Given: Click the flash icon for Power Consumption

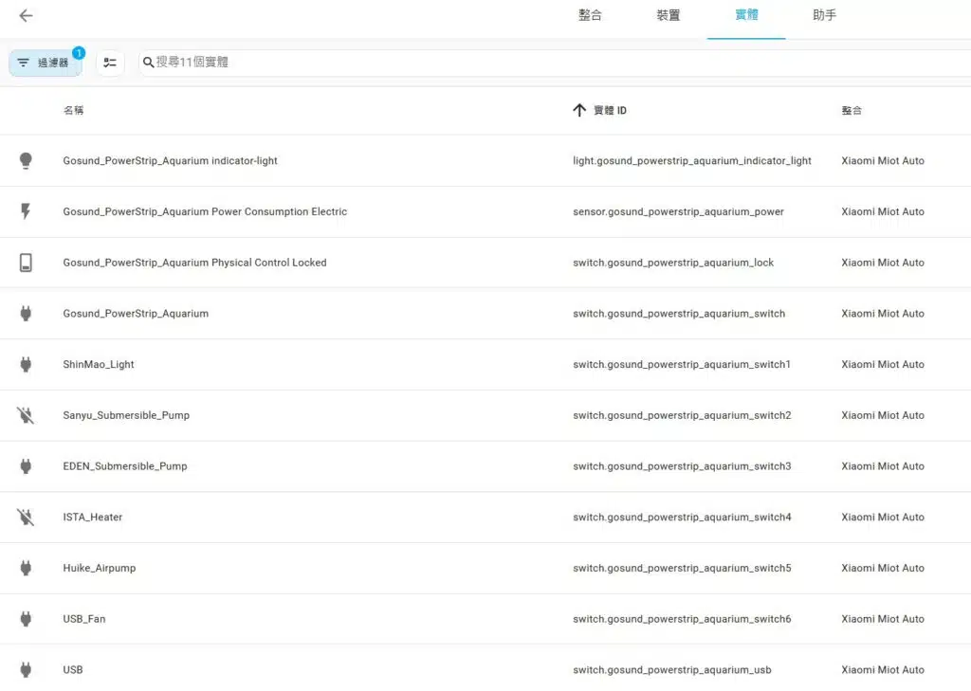Looking at the screenshot, I should (x=26, y=211).
